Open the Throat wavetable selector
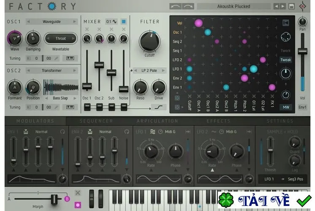Screen dimensions: 315x211 61,38
